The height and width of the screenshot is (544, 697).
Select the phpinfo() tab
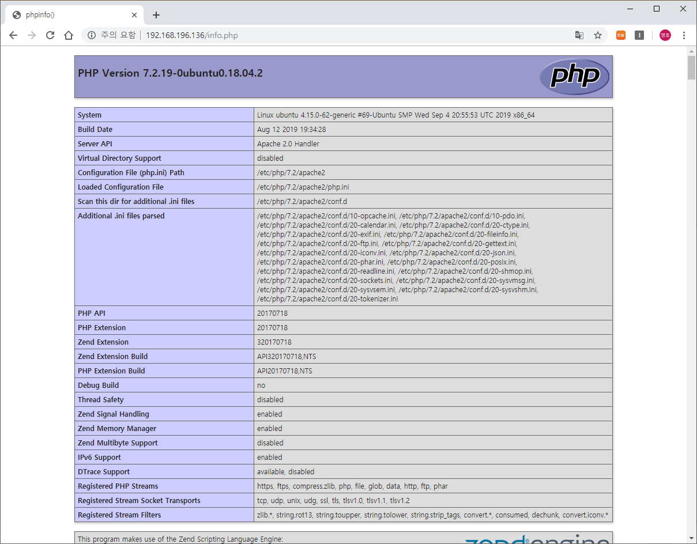coord(73,15)
